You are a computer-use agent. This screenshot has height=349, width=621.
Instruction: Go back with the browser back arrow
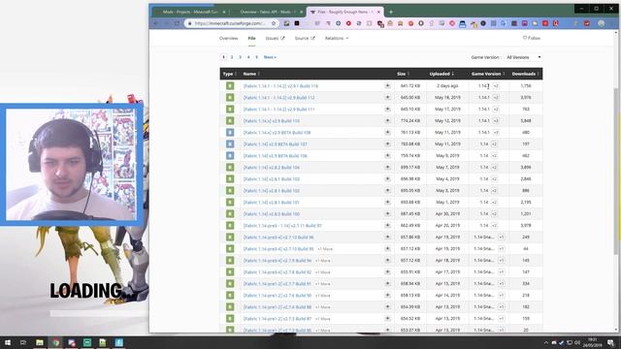click(x=155, y=23)
